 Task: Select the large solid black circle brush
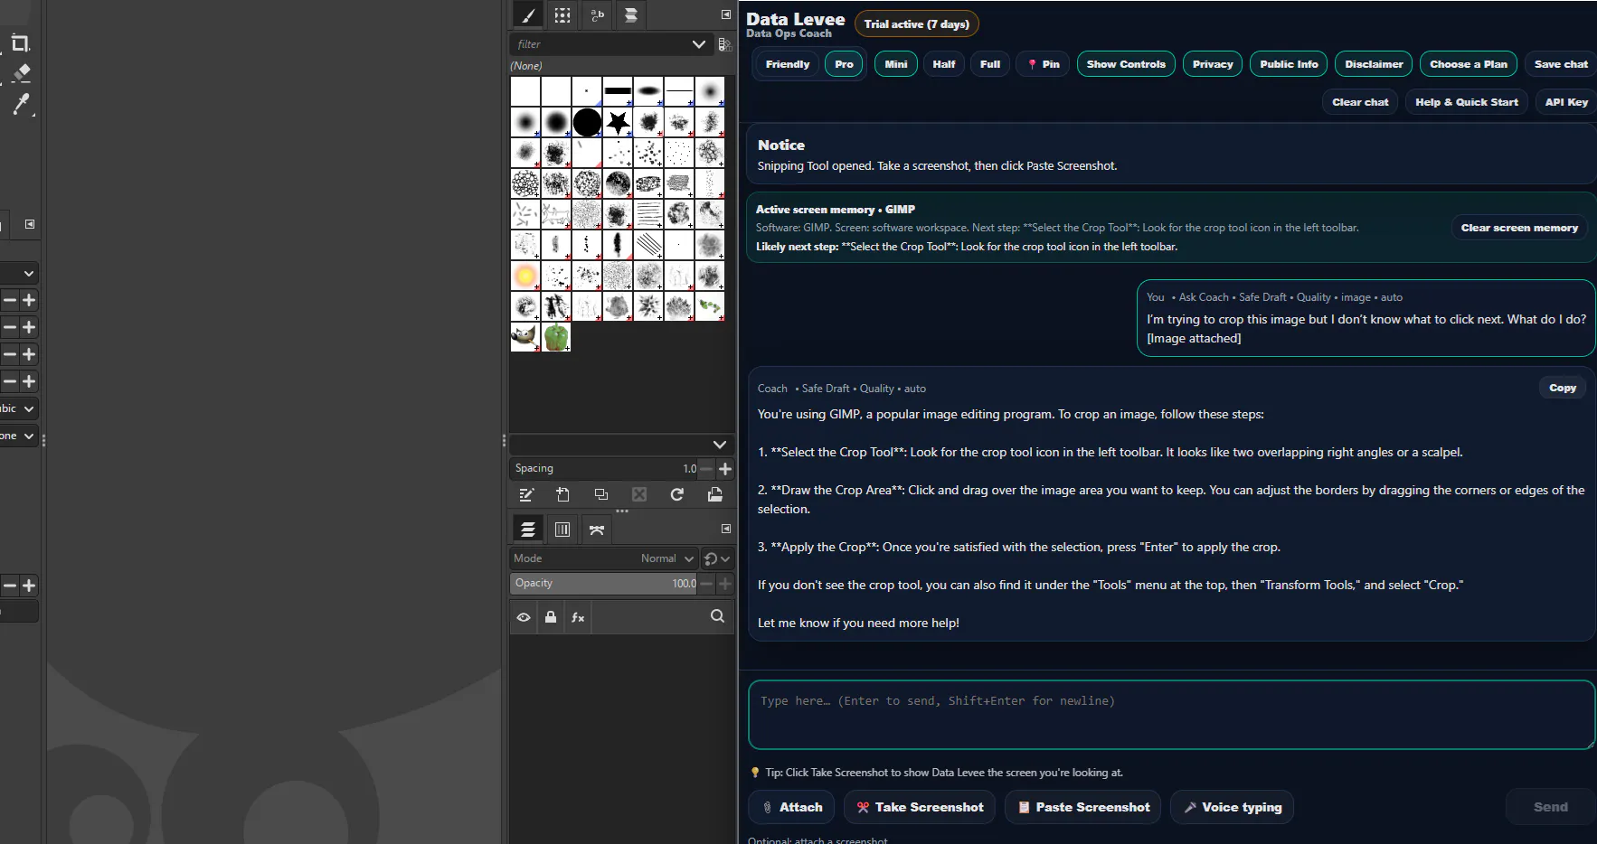(x=587, y=122)
